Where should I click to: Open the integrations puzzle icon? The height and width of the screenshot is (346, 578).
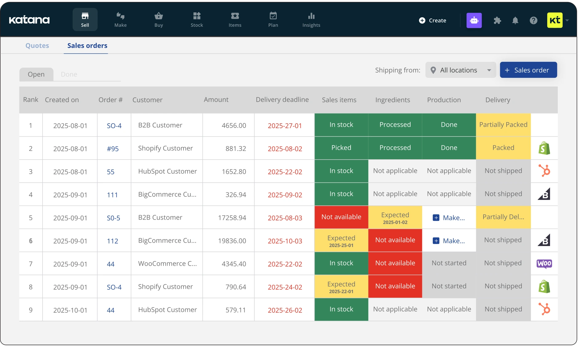pyautogui.click(x=497, y=20)
